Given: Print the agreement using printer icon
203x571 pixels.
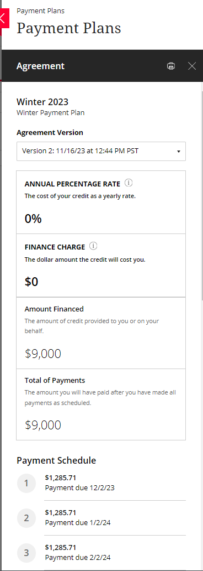Looking at the screenshot, I should coord(170,66).
